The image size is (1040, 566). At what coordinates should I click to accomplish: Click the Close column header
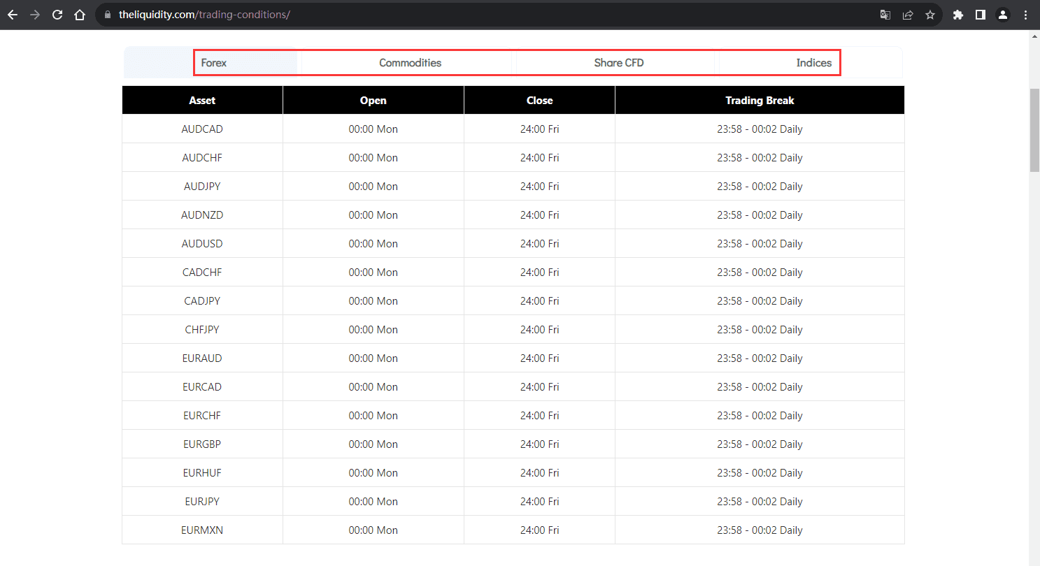pos(539,100)
